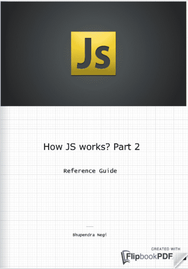This screenshot has width=188, height=269.
Task: Click the yellow JS logo on cover
Action: [93, 53]
